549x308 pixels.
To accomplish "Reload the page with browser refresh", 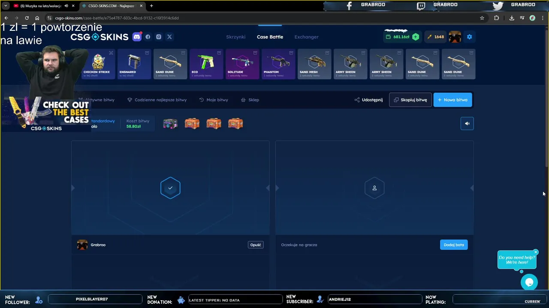I will [27, 18].
